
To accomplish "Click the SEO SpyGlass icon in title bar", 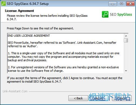I will point(3,4).
